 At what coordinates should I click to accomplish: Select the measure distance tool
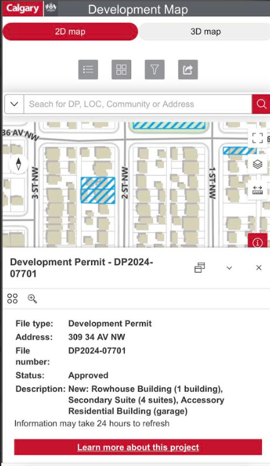tap(257, 190)
